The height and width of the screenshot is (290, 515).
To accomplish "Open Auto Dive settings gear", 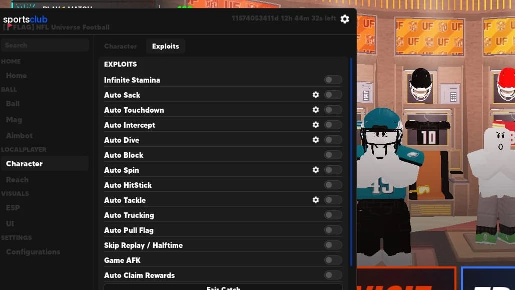I will pyautogui.click(x=316, y=140).
